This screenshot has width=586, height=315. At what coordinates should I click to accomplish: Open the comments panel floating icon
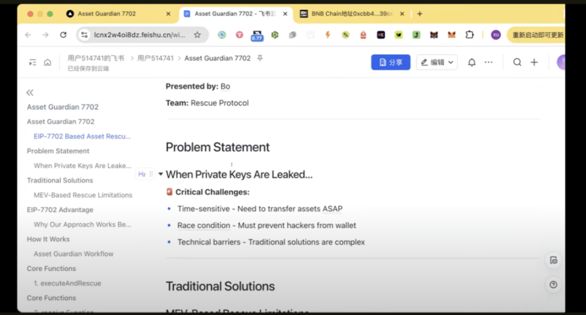(x=553, y=260)
